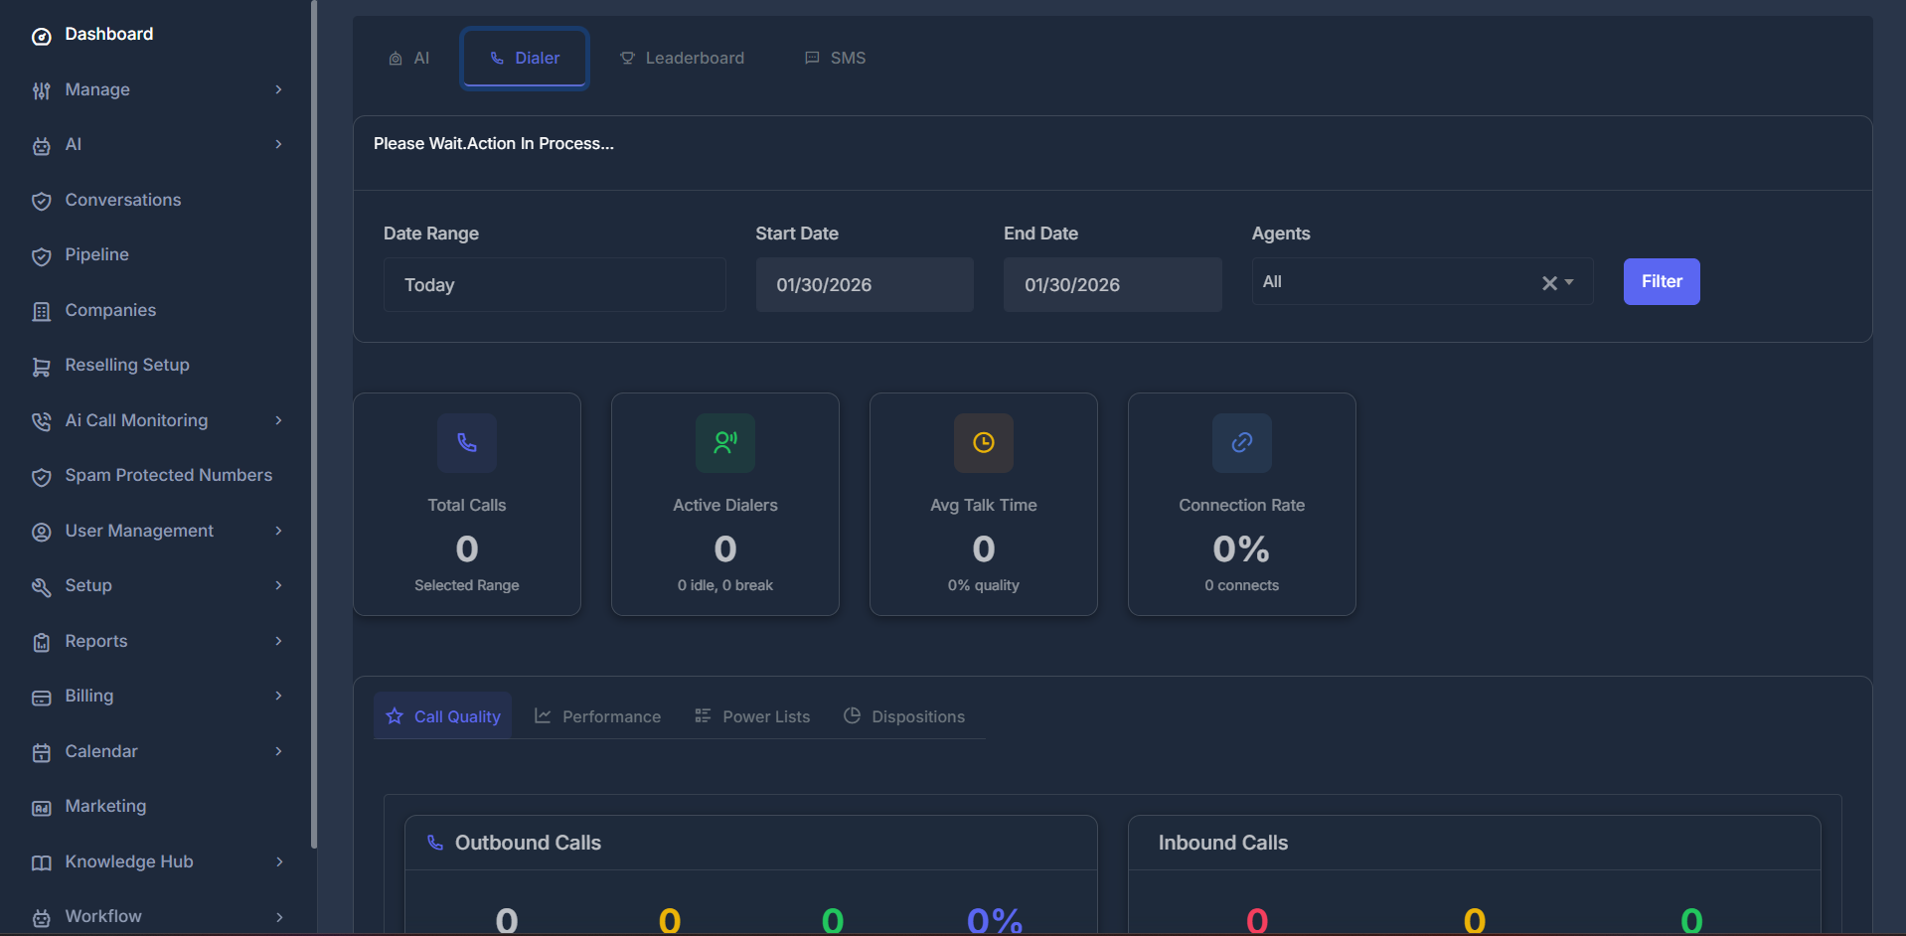The width and height of the screenshot is (1906, 936).
Task: Select the Conversations shield icon
Action: [x=41, y=200]
